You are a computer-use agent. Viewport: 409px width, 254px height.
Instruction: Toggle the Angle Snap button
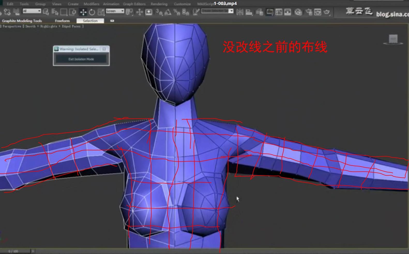click(x=168, y=12)
